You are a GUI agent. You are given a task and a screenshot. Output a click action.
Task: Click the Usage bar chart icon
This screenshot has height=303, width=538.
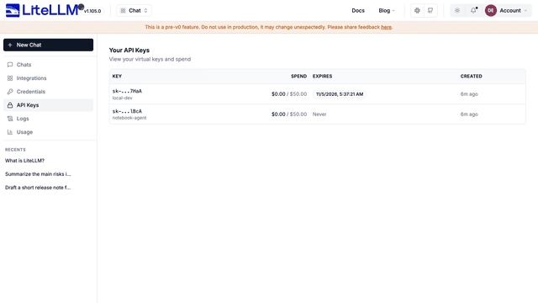10,132
